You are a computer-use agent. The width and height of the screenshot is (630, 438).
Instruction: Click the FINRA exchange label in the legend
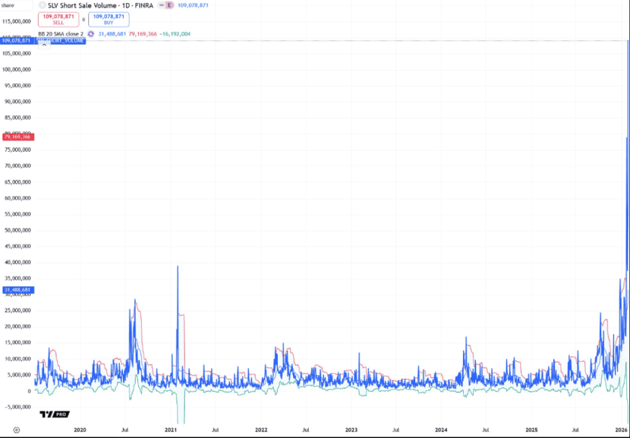pos(144,6)
